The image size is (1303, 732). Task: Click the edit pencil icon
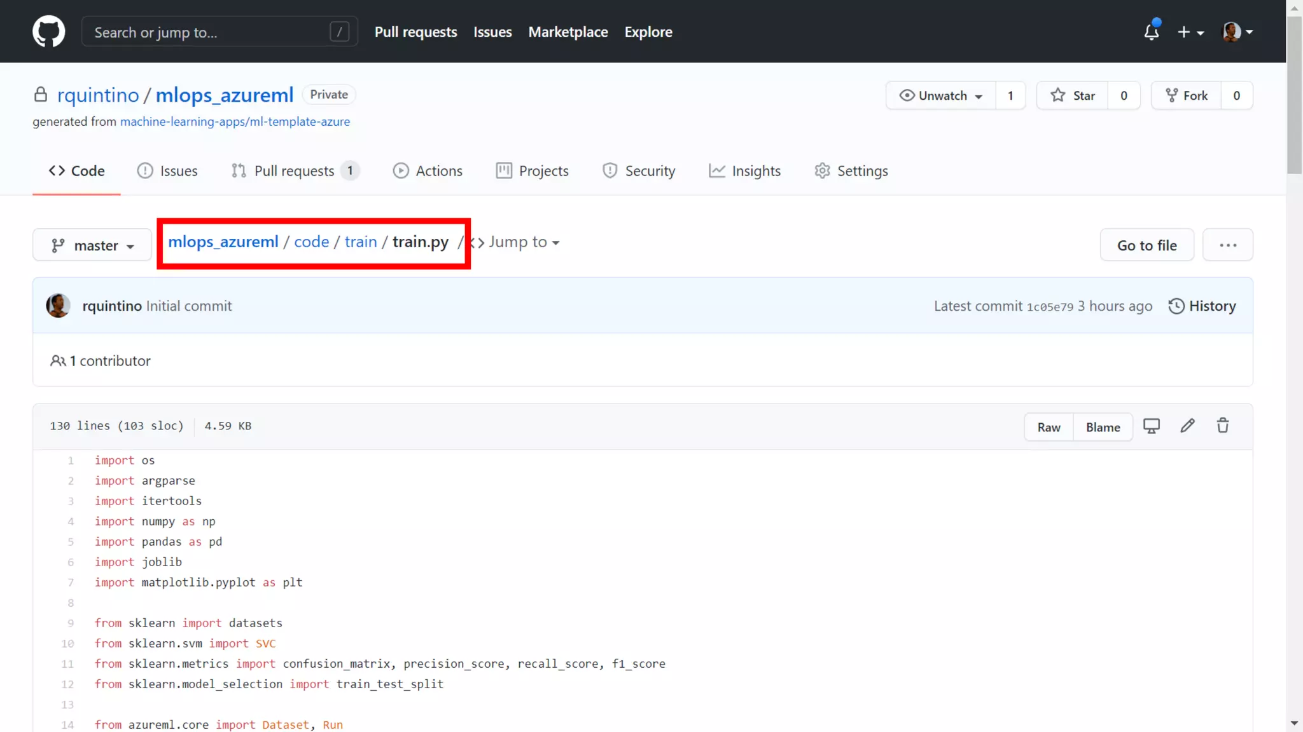(x=1187, y=426)
